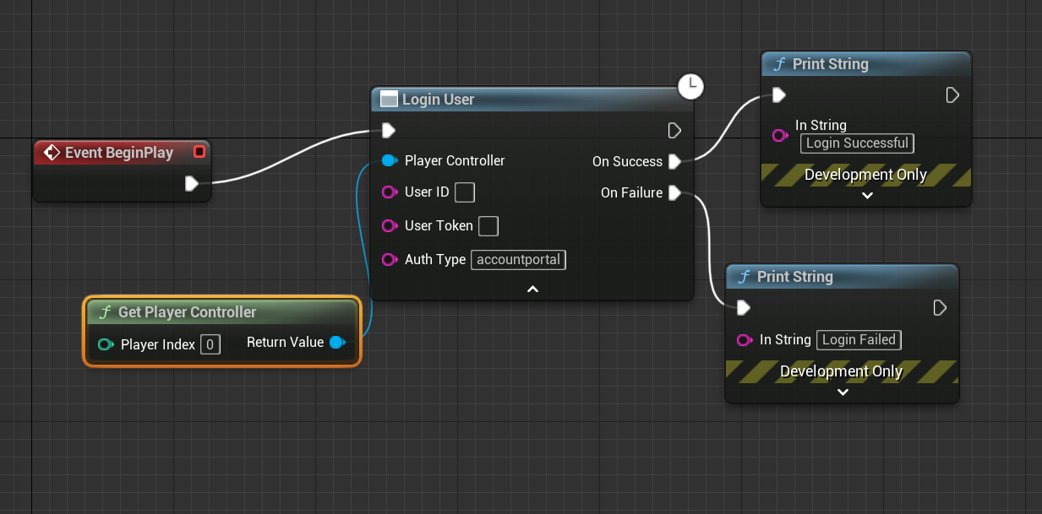The width and height of the screenshot is (1042, 514).
Task: Click the User Token text field
Action: click(488, 225)
